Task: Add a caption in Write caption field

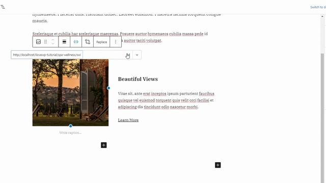Action: click(x=70, y=133)
